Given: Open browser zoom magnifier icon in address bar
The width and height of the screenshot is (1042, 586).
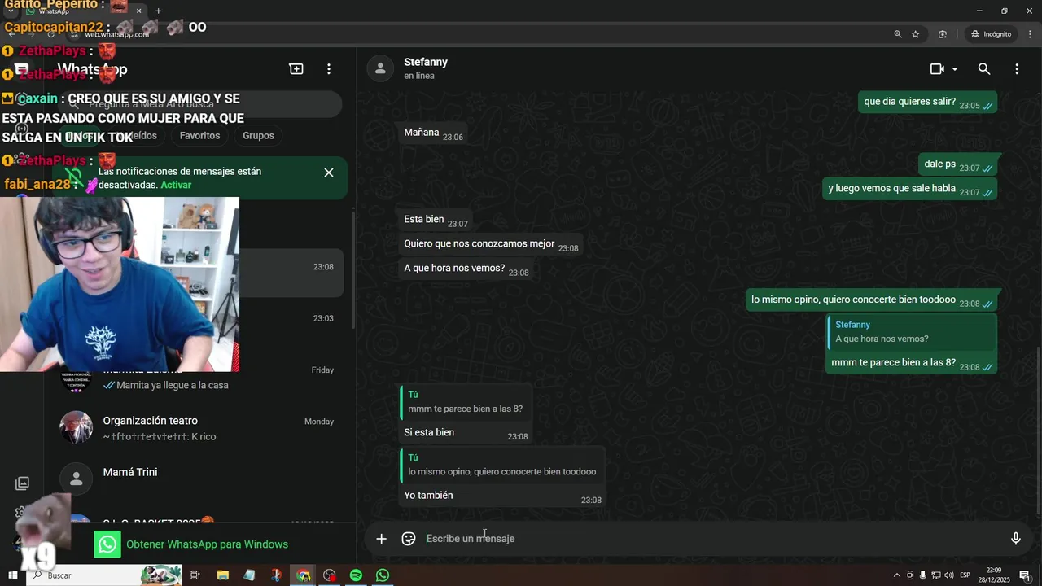Looking at the screenshot, I should point(898,34).
